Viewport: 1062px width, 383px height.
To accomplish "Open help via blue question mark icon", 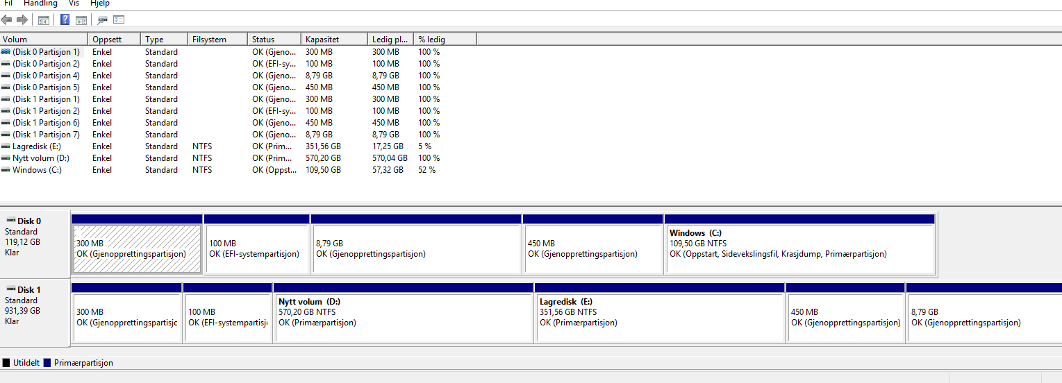I will [x=65, y=19].
